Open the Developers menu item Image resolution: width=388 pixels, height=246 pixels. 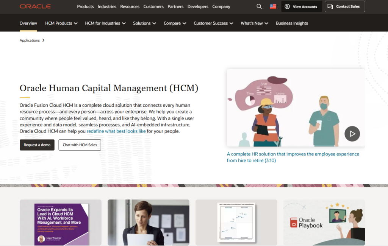pyautogui.click(x=198, y=6)
